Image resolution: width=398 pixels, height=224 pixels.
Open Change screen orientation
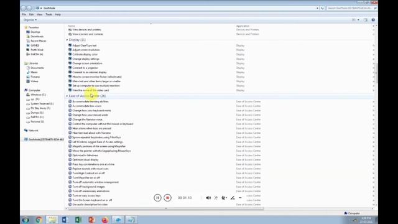[87, 63]
